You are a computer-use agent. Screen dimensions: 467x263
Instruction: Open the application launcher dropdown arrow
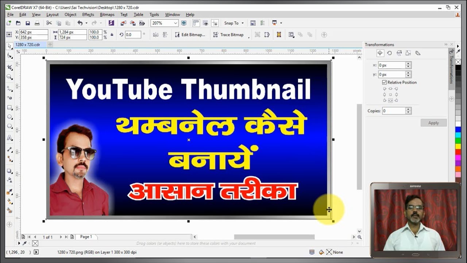281,23
